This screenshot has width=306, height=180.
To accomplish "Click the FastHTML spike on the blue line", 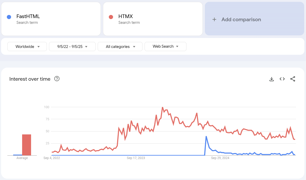I will [x=206, y=137].
